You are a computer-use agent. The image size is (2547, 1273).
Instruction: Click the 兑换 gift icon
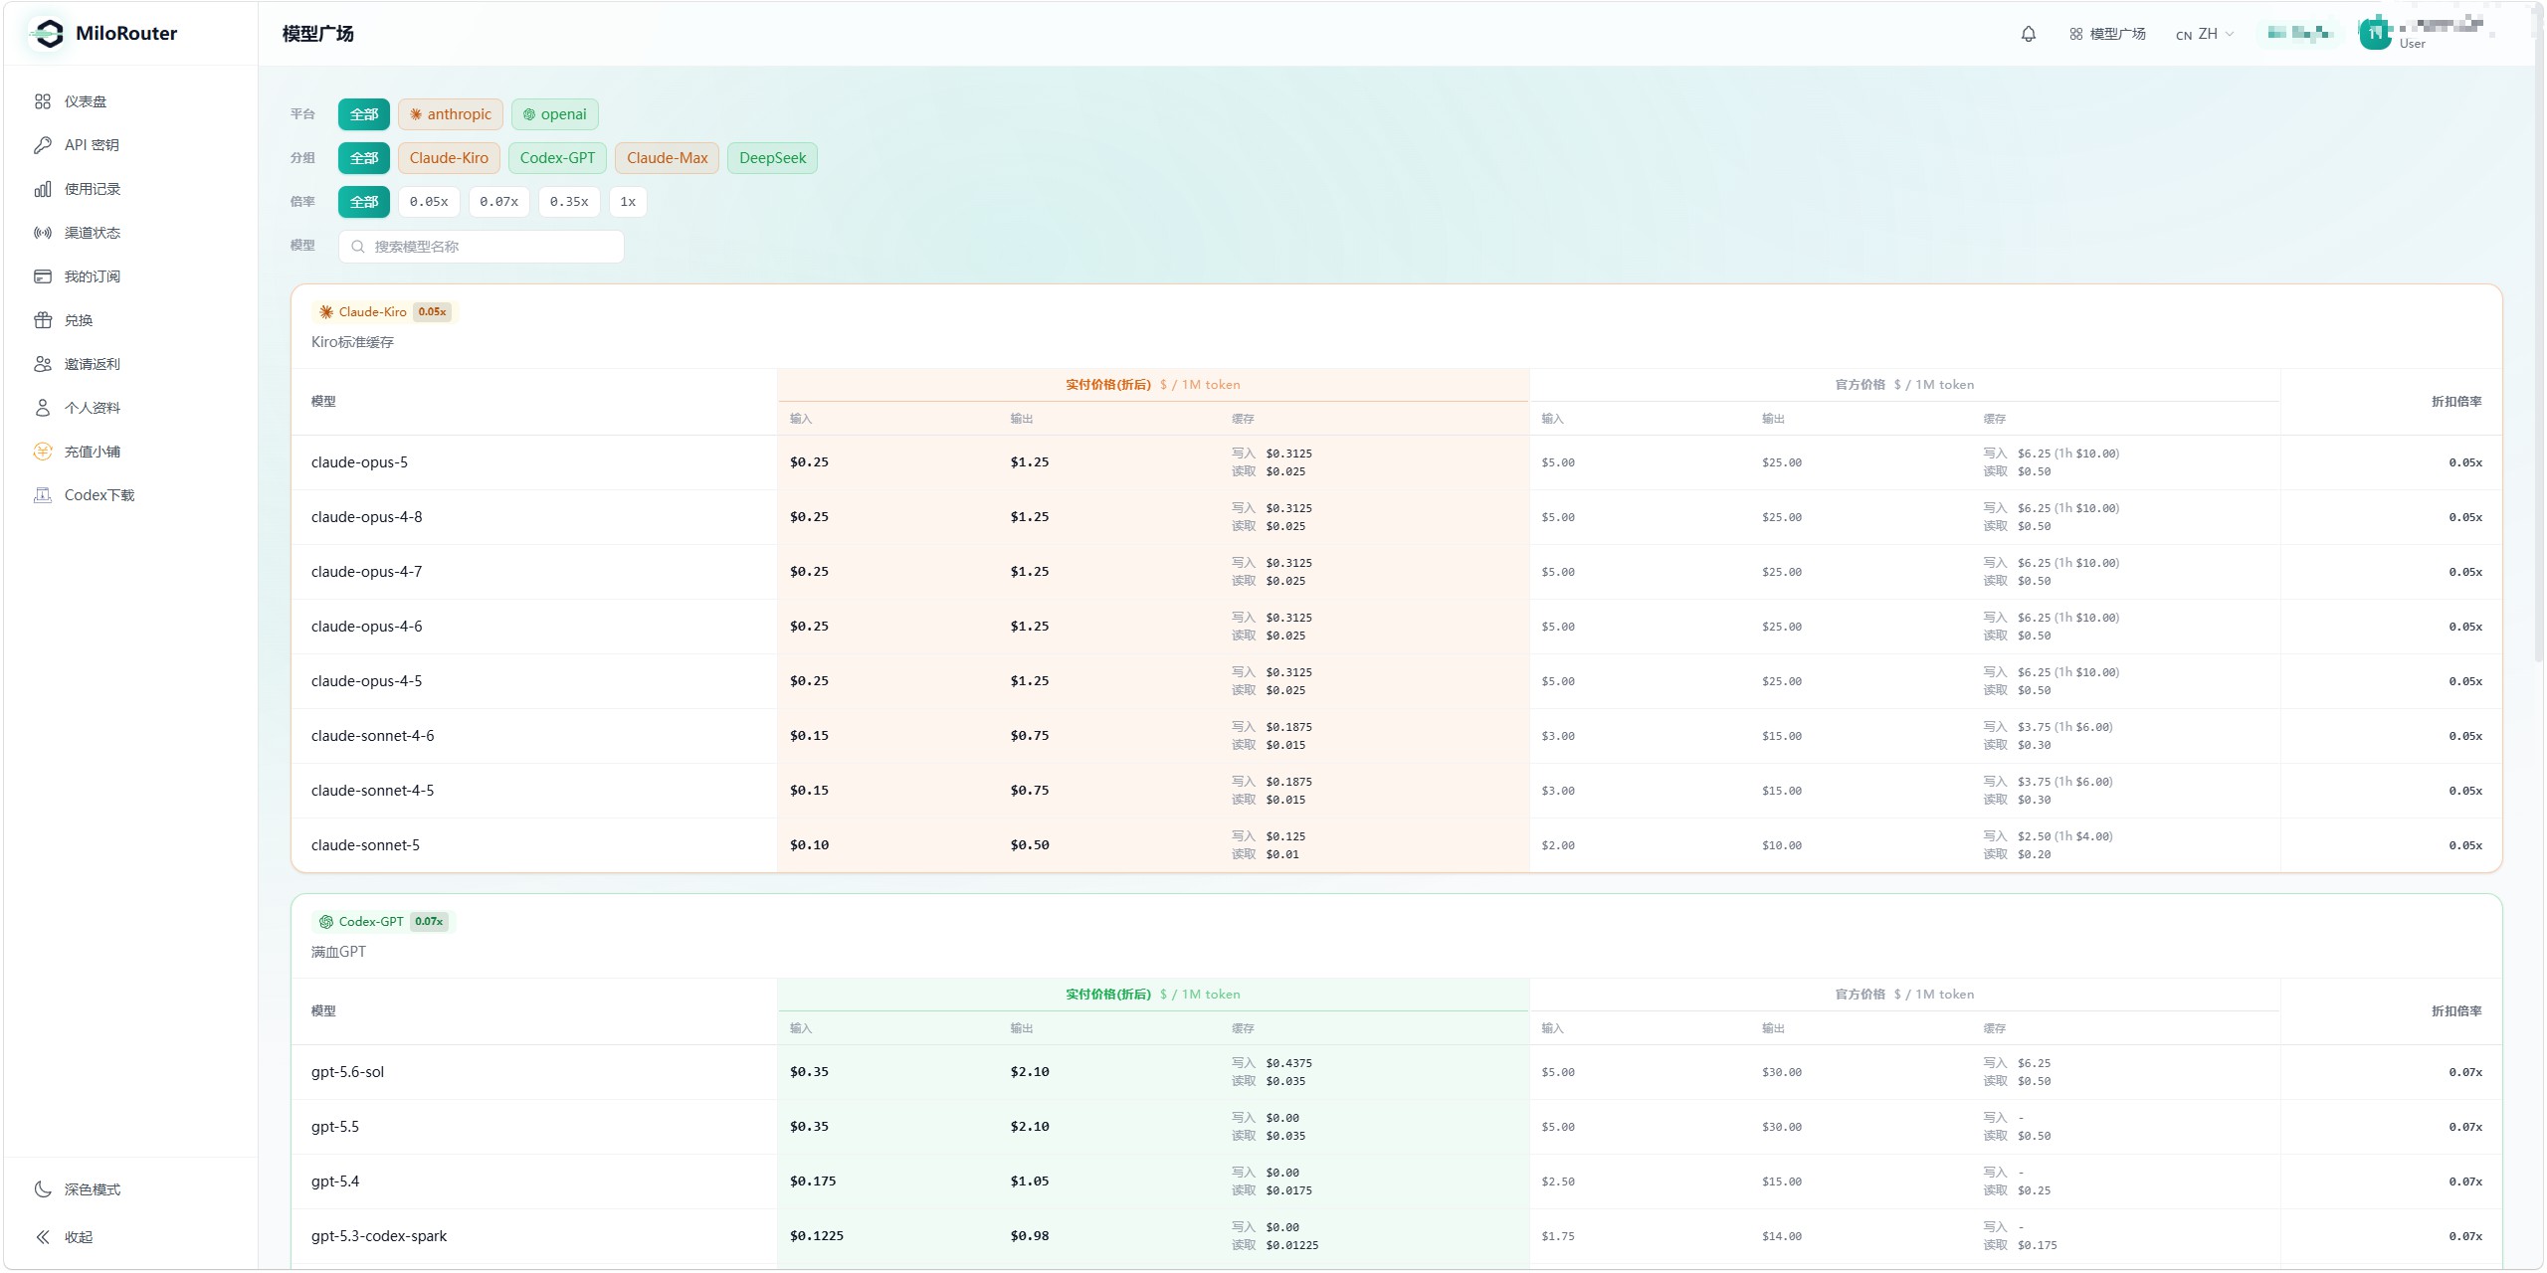coord(43,320)
